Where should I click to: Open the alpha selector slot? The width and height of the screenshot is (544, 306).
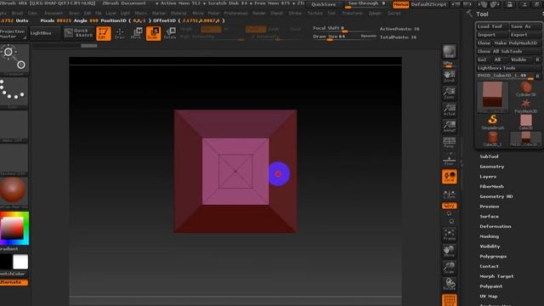pyautogui.click(x=14, y=125)
